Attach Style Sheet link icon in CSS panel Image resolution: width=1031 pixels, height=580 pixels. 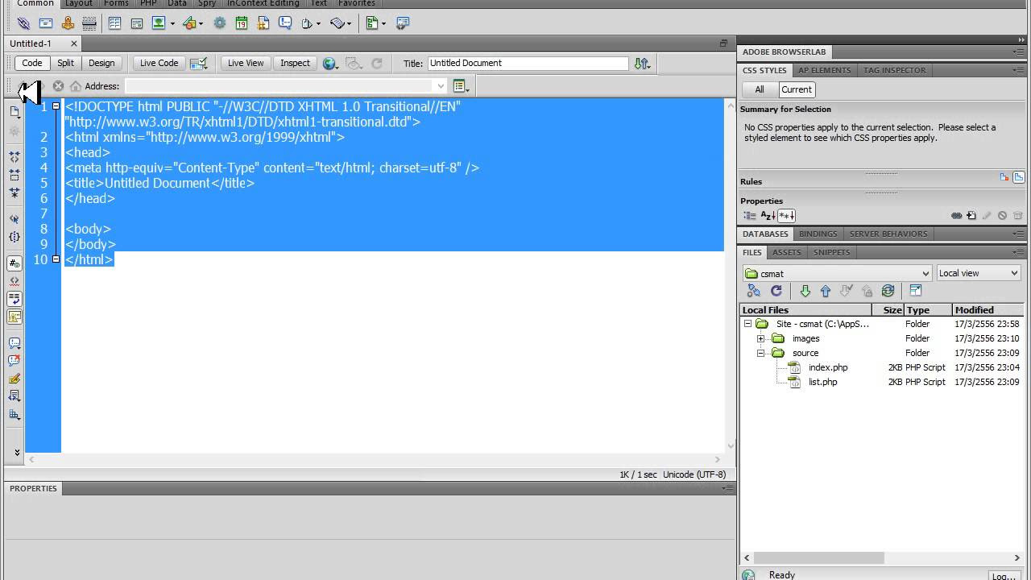956,216
